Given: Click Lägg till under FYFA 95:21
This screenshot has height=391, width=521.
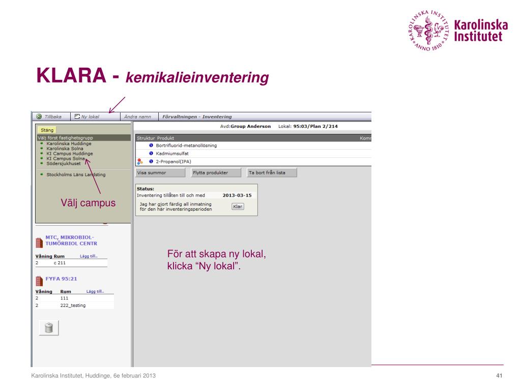Looking at the screenshot, I should (x=95, y=291).
